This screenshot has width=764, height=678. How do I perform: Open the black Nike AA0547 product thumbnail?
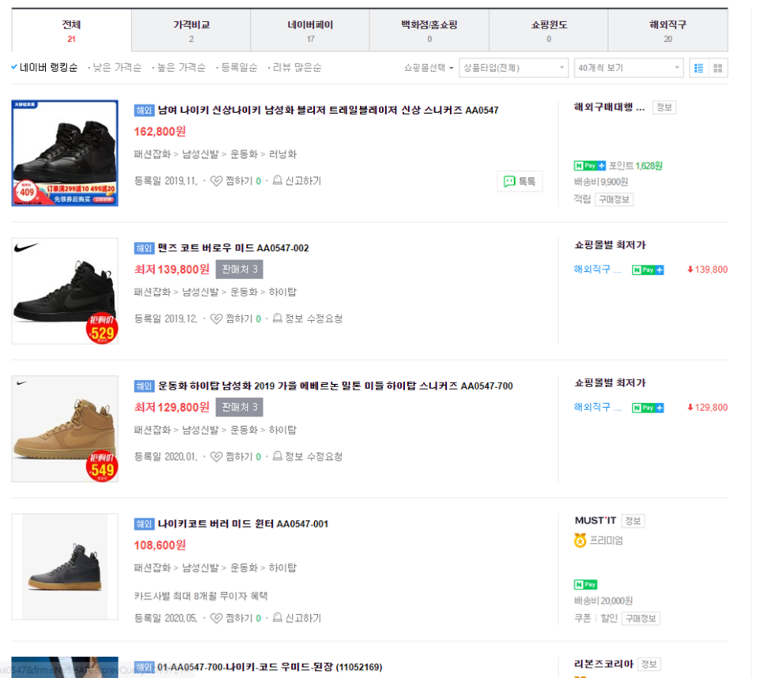[65, 153]
